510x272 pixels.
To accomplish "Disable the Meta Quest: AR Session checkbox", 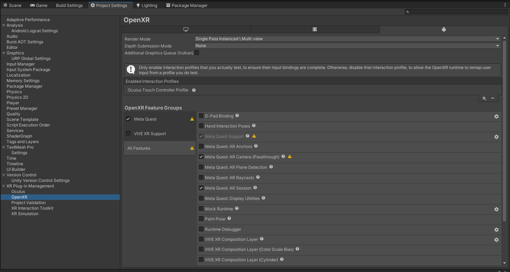I will coord(201,188).
